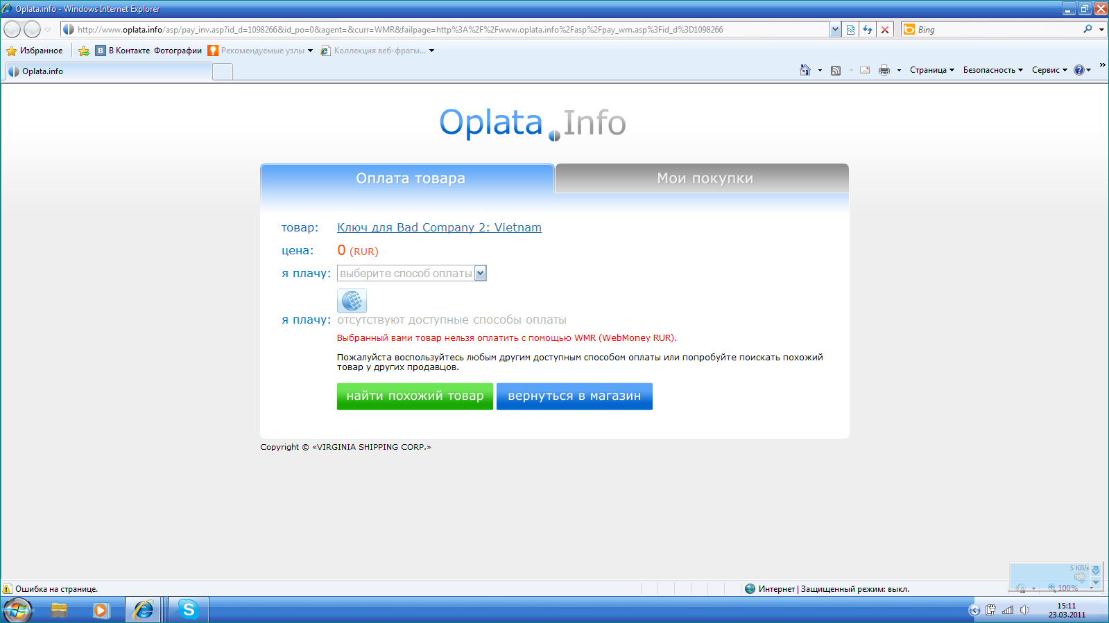Click the browser Back arrow button
Image resolution: width=1109 pixels, height=623 pixels.
[12, 29]
